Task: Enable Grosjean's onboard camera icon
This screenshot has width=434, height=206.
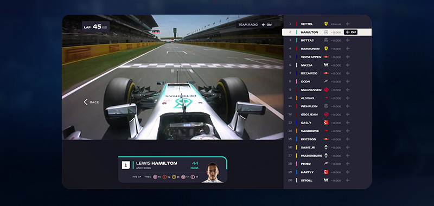Action: [348, 114]
